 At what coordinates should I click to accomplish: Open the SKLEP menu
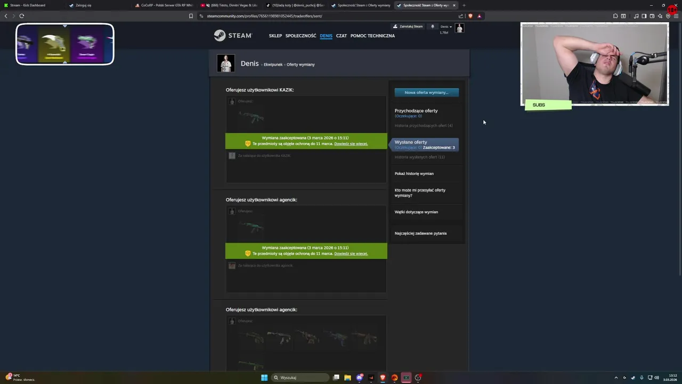pyautogui.click(x=275, y=36)
